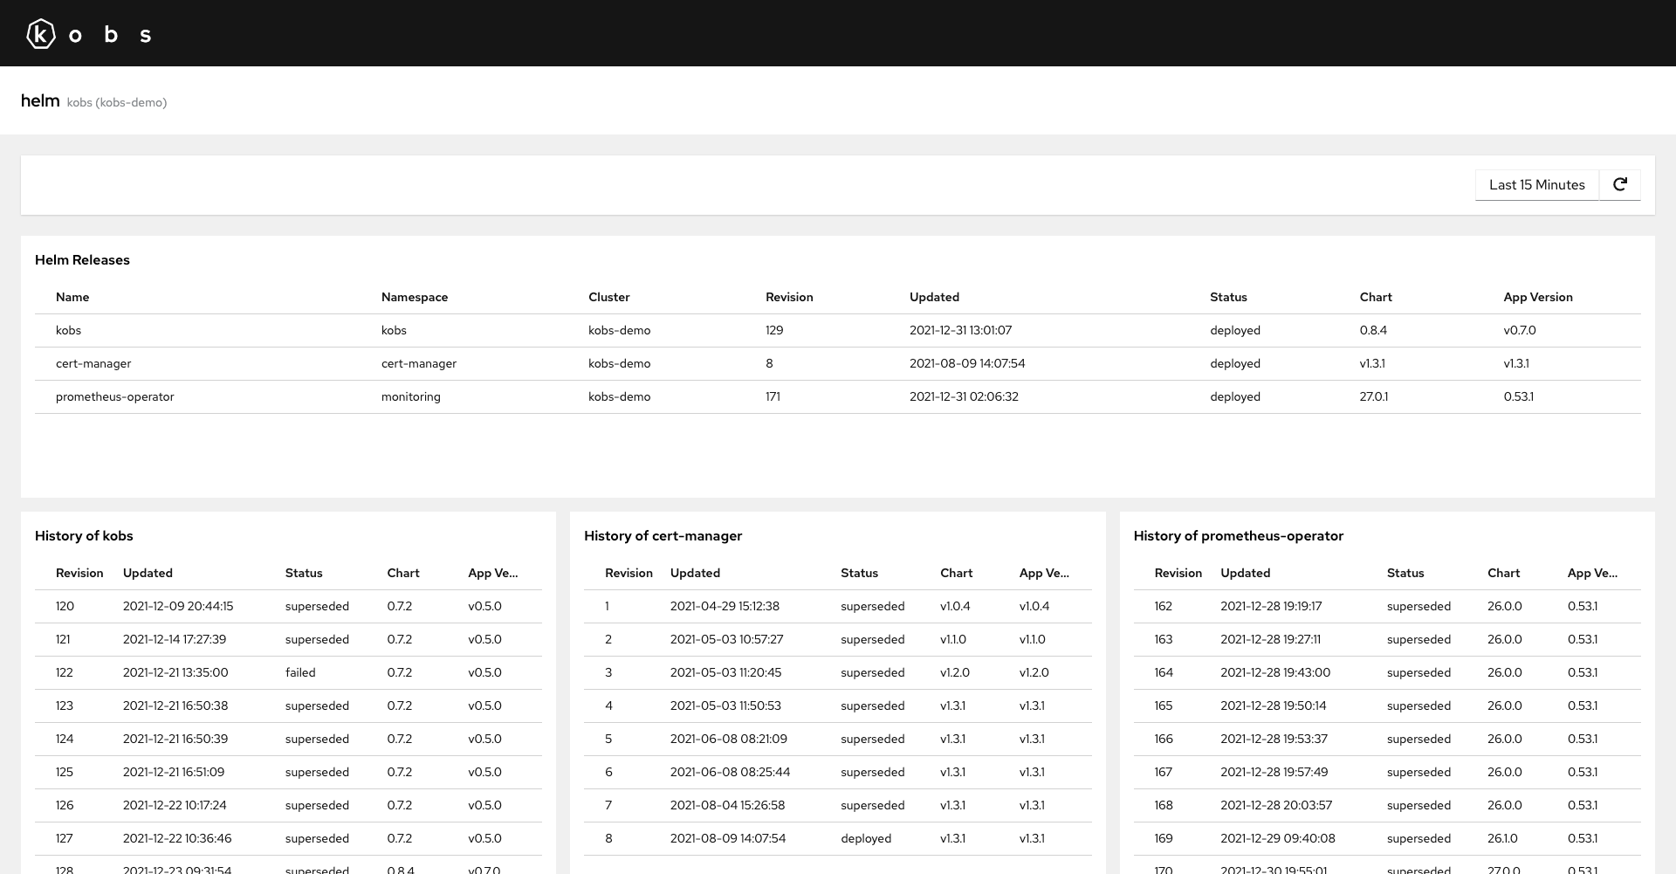Select the cert-manager release name
Image resolution: width=1676 pixels, height=874 pixels.
tap(93, 363)
